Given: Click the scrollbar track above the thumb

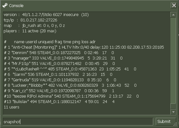Looking at the screenshot, I should [173, 60].
